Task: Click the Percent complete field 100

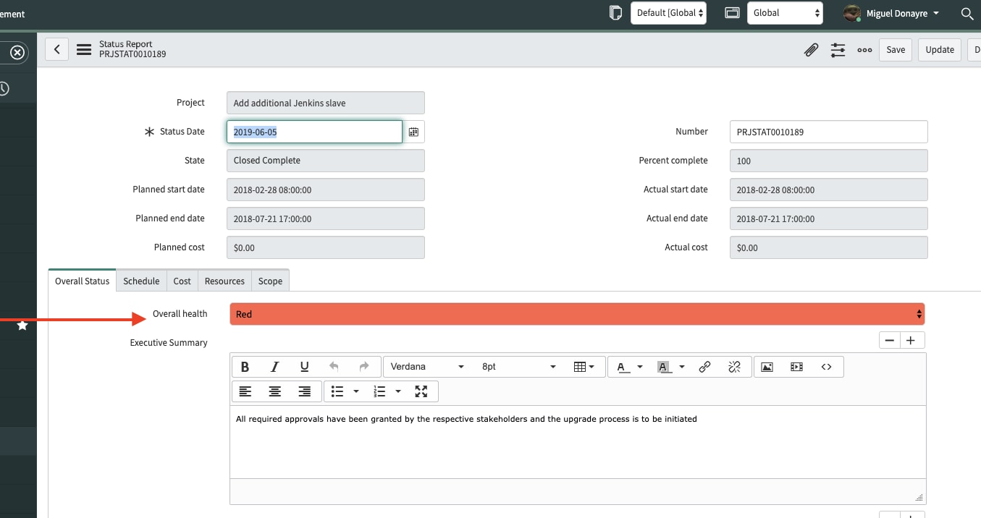Action: (828, 161)
